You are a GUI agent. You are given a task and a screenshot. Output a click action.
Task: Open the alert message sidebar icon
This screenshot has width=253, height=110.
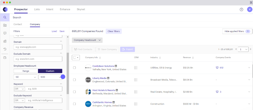click(5, 33)
